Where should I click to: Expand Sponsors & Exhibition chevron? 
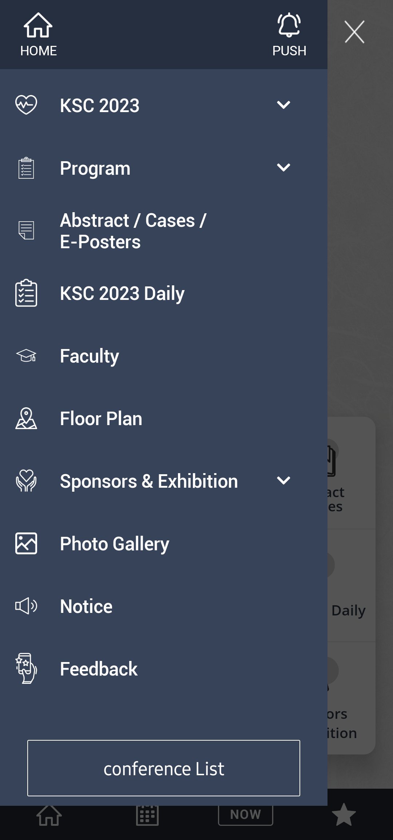click(283, 481)
